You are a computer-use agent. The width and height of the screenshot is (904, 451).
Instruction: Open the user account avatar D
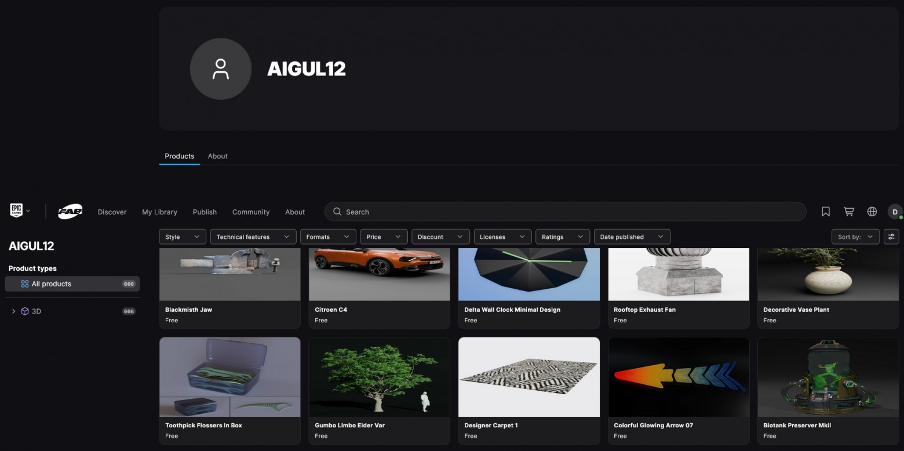tap(895, 212)
